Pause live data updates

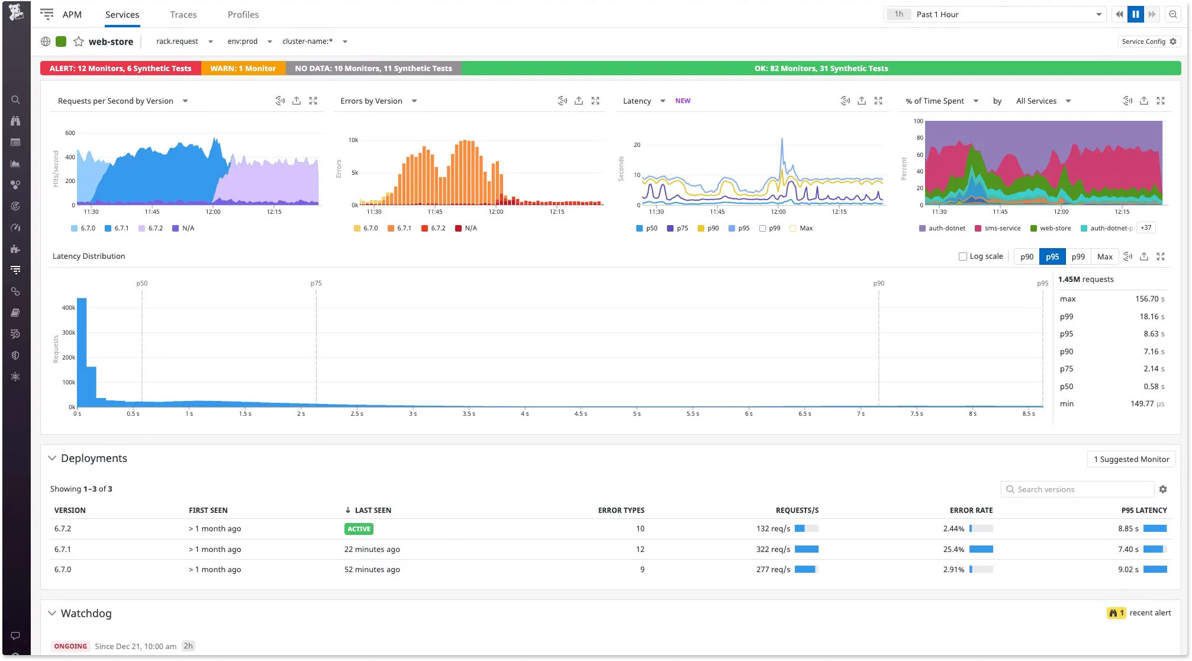point(1136,14)
